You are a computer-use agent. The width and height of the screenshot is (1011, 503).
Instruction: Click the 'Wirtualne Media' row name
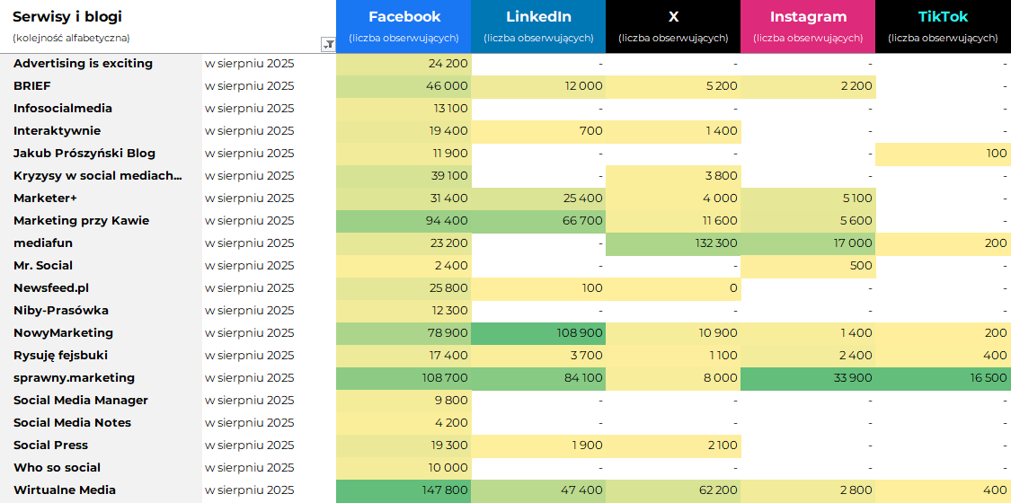pyautogui.click(x=65, y=490)
